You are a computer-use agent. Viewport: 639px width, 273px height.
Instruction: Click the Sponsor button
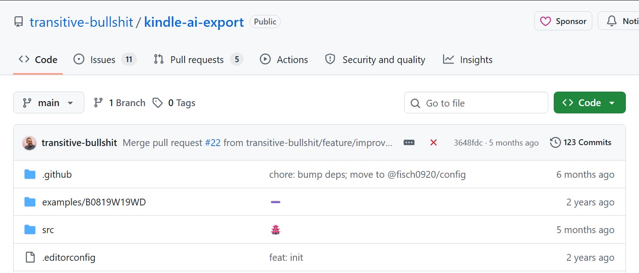[563, 21]
